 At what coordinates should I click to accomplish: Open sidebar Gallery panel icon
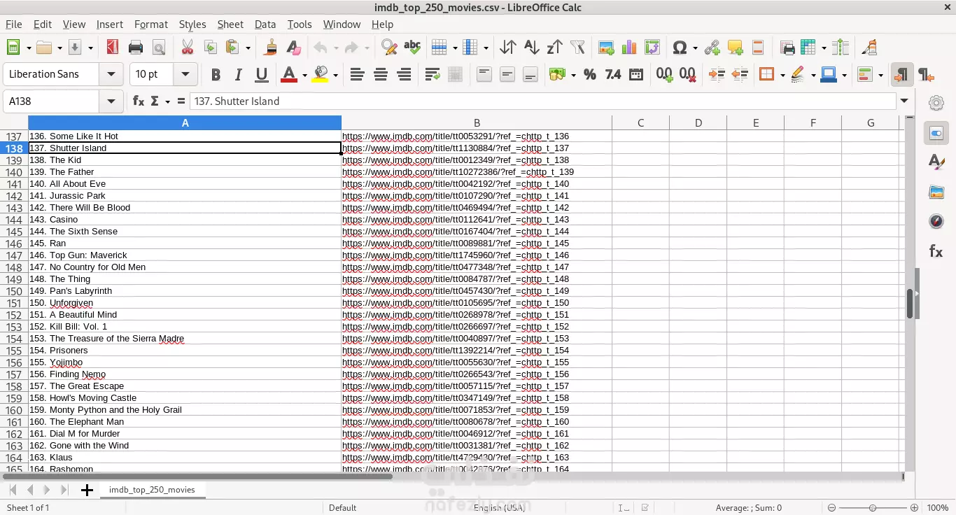click(936, 192)
